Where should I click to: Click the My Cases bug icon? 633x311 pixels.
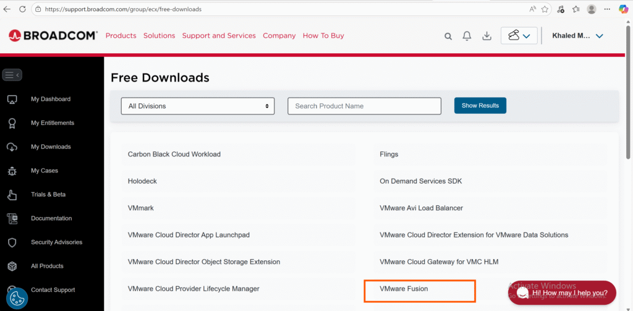pyautogui.click(x=12, y=171)
